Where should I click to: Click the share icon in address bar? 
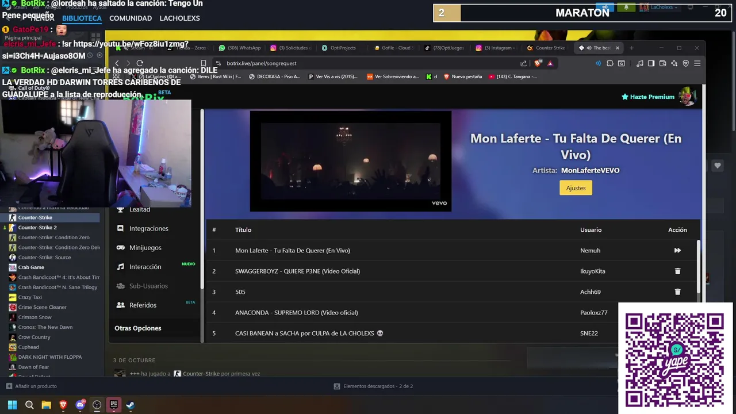click(x=523, y=63)
